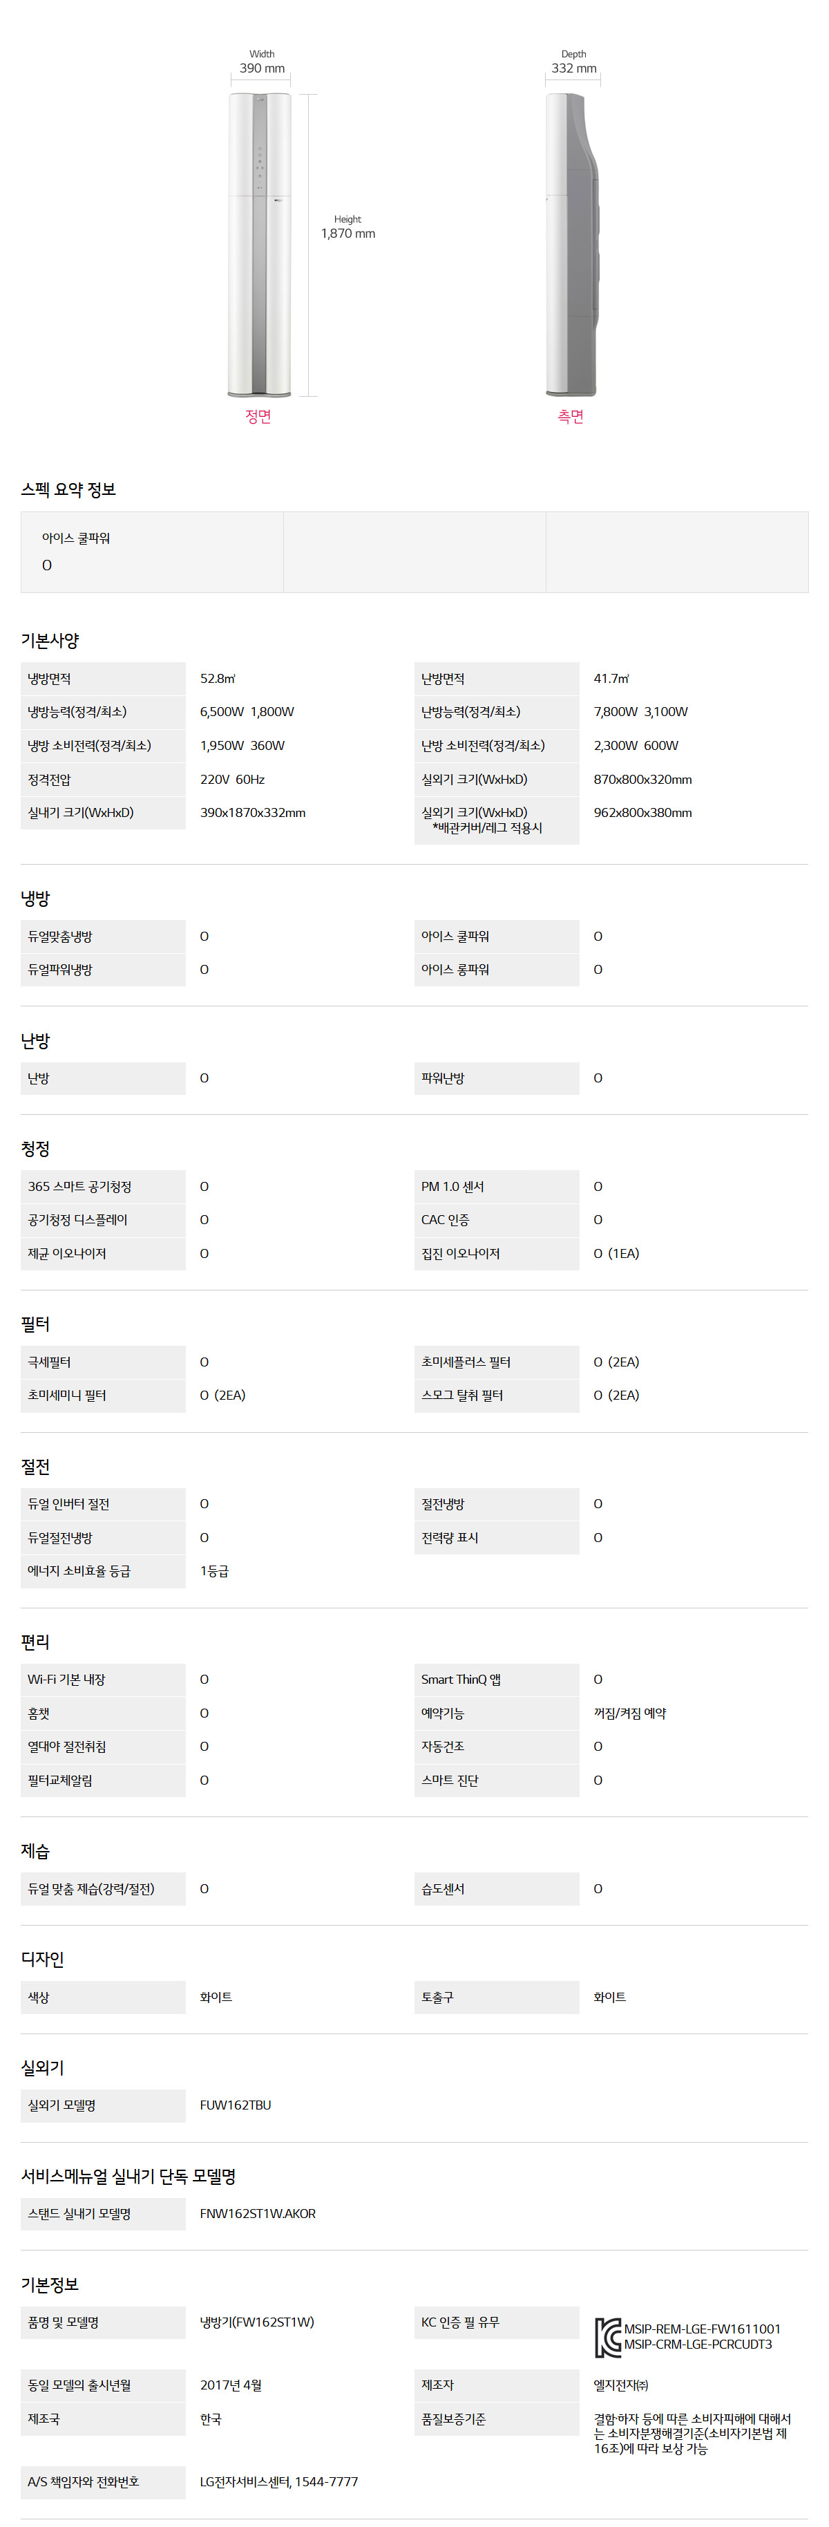Click the side view air conditioner image
The image size is (829, 2527).
pyautogui.click(x=572, y=245)
